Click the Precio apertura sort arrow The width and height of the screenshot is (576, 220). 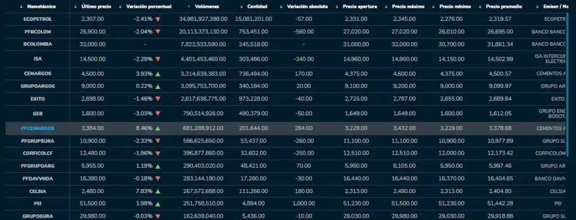click(337, 7)
